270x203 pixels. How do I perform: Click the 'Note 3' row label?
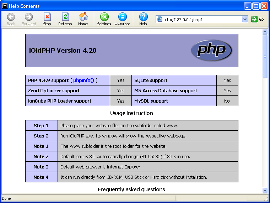tap(41, 167)
